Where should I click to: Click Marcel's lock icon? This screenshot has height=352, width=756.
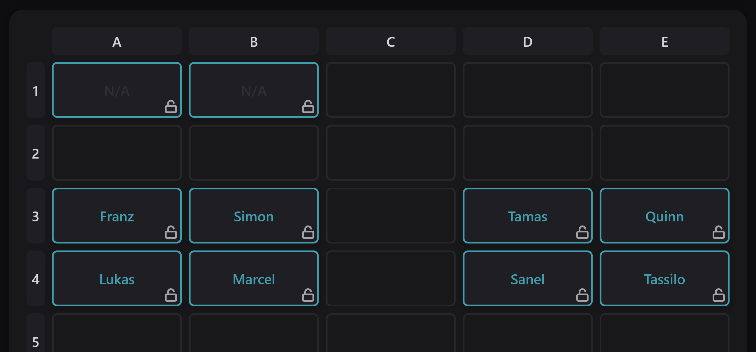click(x=308, y=296)
